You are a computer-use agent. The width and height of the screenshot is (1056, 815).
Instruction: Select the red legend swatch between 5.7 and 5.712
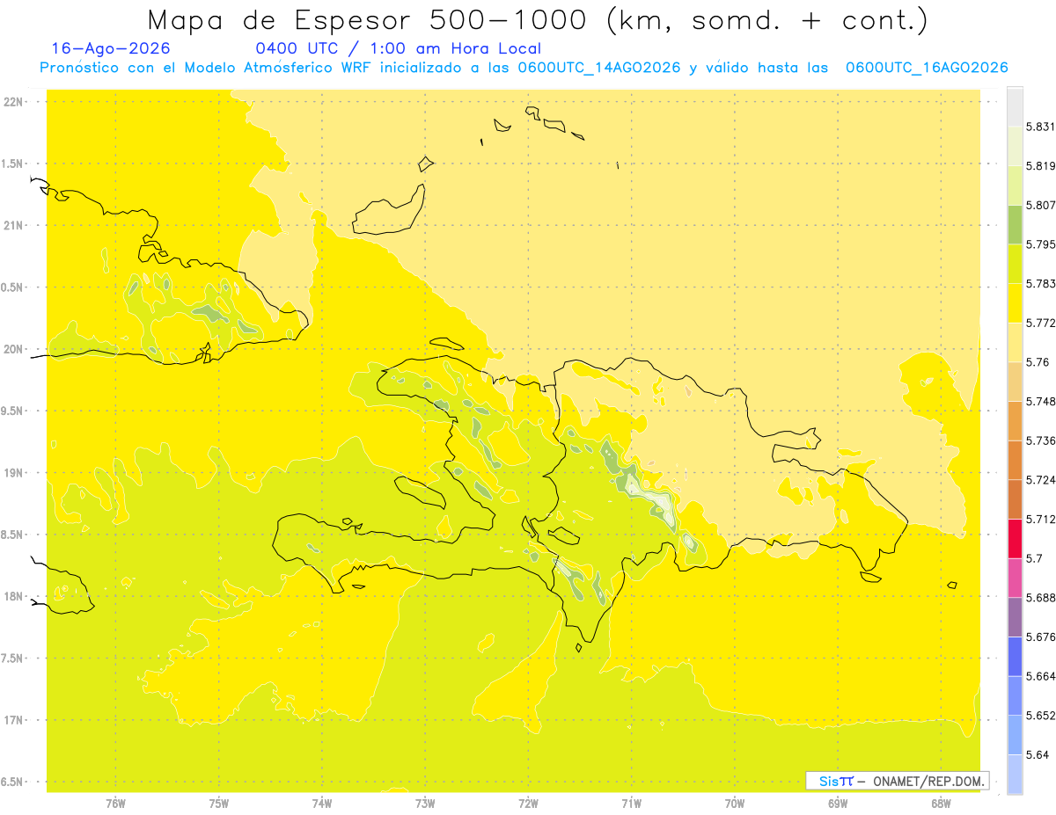pyautogui.click(x=1015, y=538)
